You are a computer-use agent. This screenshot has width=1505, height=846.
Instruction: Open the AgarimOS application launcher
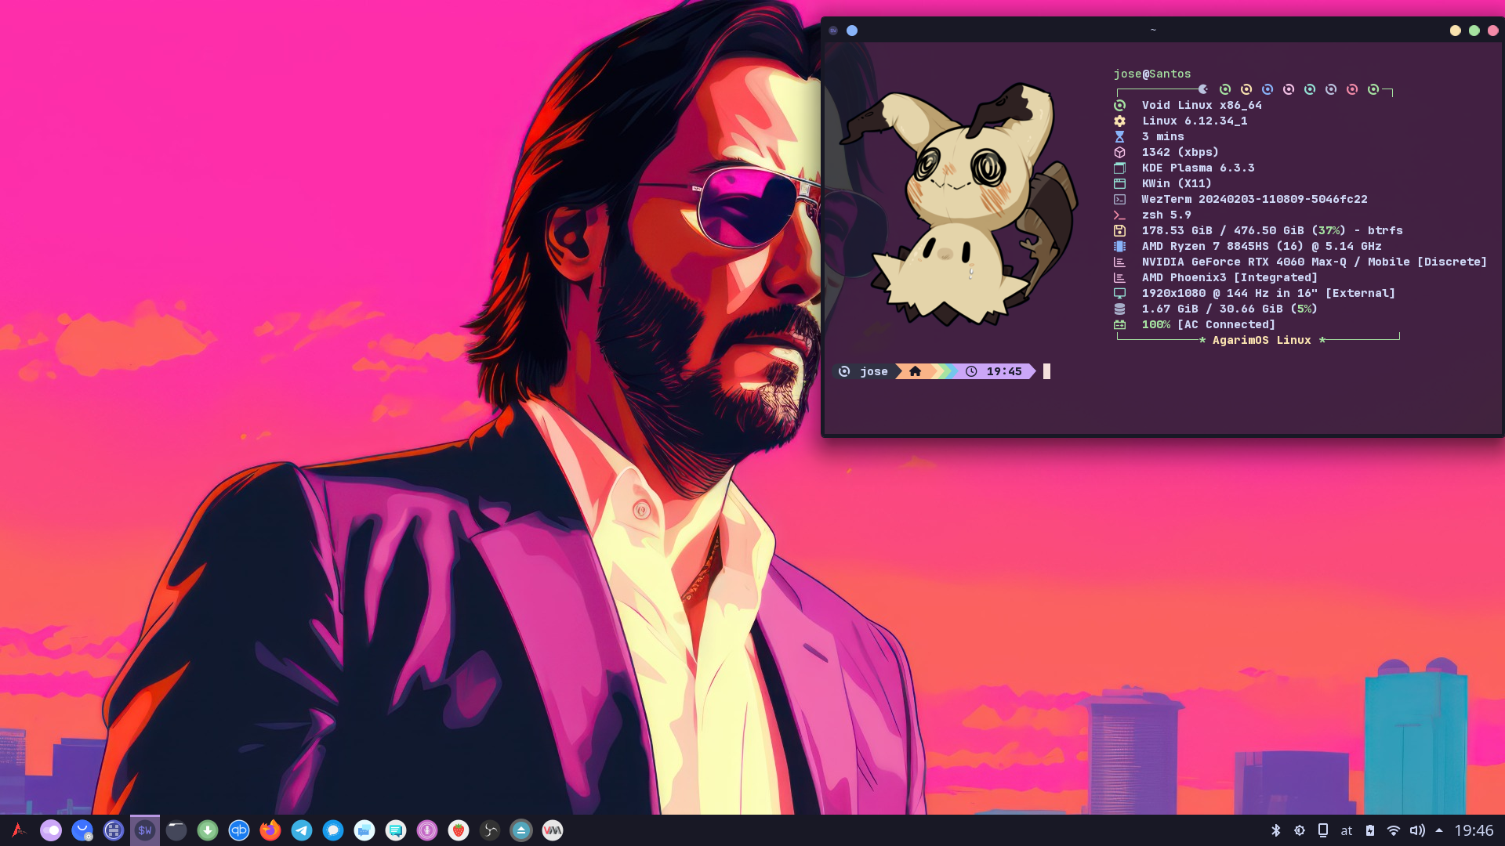19,830
